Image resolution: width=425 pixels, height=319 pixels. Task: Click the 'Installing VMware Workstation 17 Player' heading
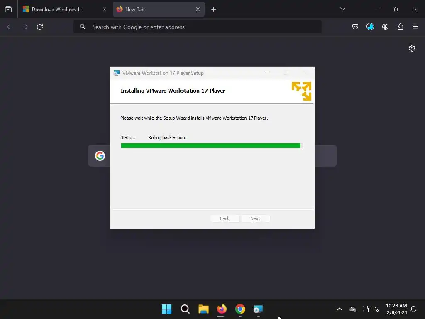173,91
